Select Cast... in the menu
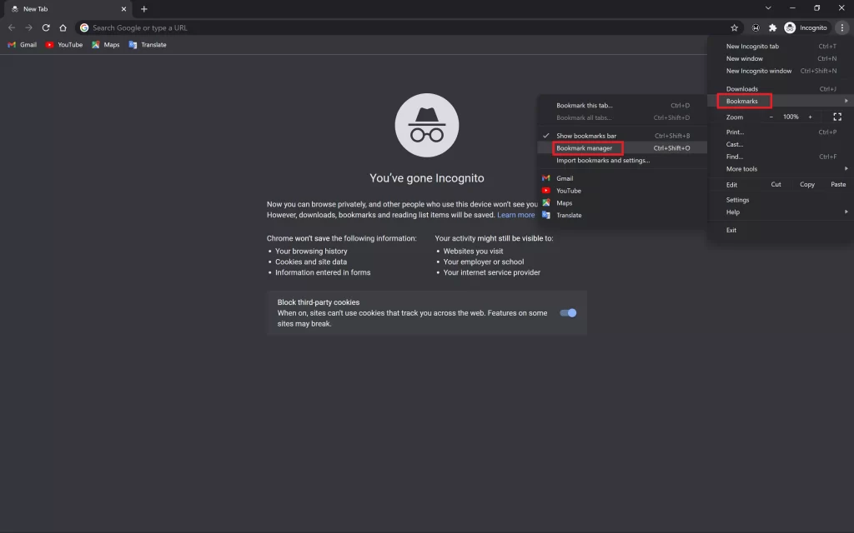The image size is (854, 533). (x=781, y=145)
